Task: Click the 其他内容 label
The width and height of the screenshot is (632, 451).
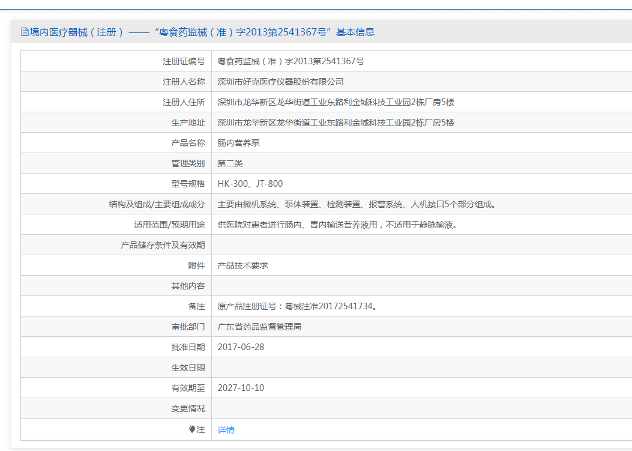Action: (x=188, y=286)
